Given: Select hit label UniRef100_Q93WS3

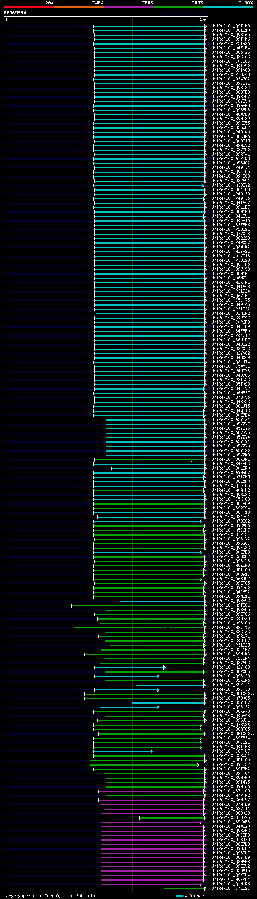Looking at the screenshot, I should pos(230,495).
